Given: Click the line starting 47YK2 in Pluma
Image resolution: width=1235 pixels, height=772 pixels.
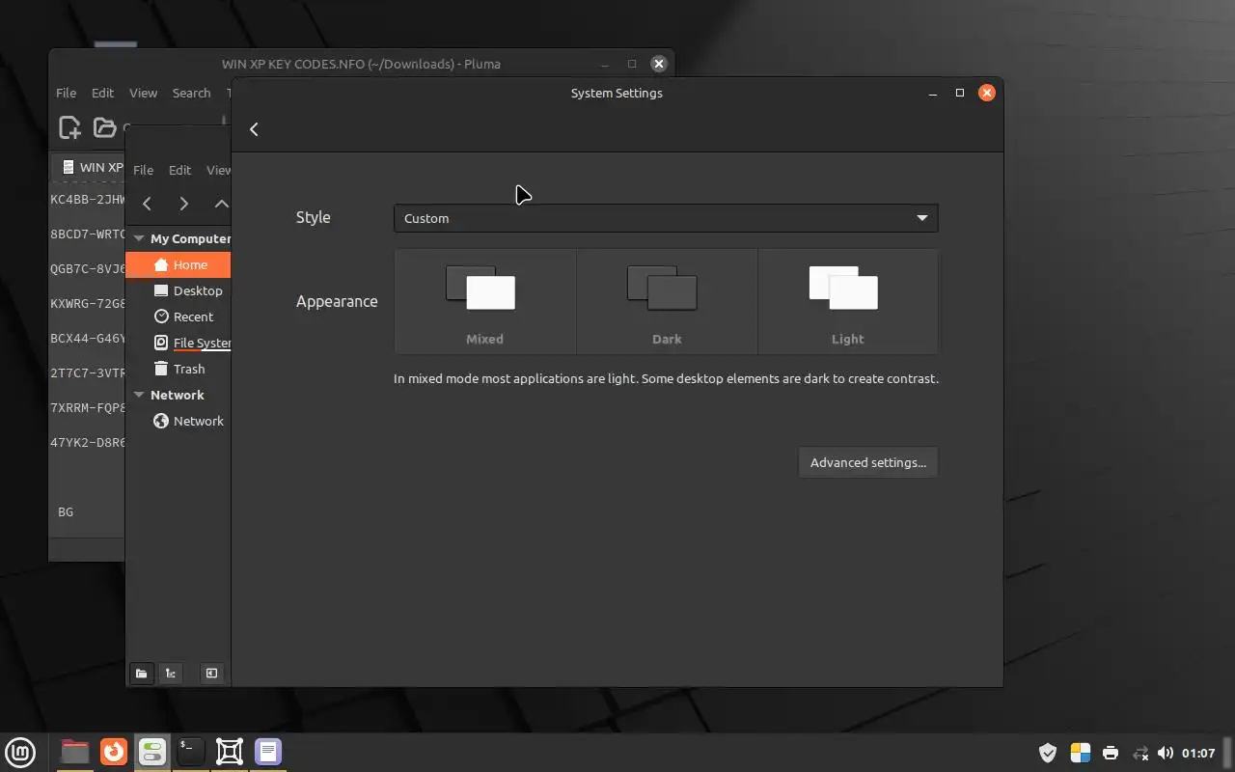Looking at the screenshot, I should pyautogui.click(x=88, y=443).
